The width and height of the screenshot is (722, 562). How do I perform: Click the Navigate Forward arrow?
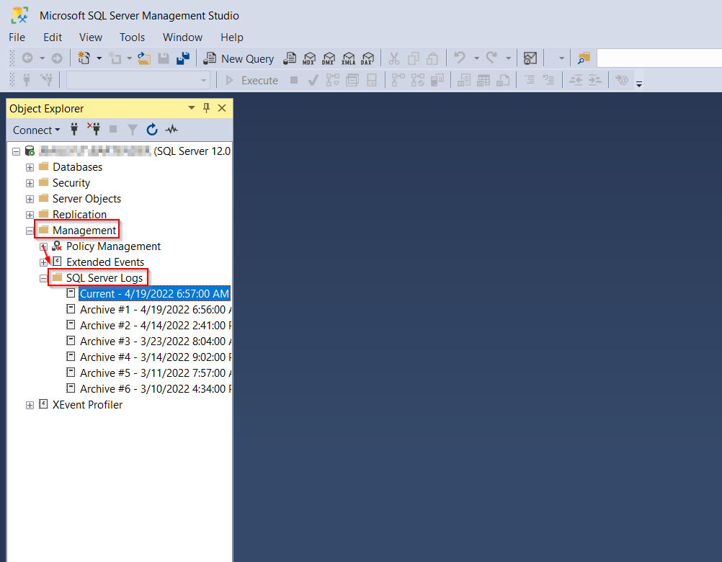[x=57, y=58]
